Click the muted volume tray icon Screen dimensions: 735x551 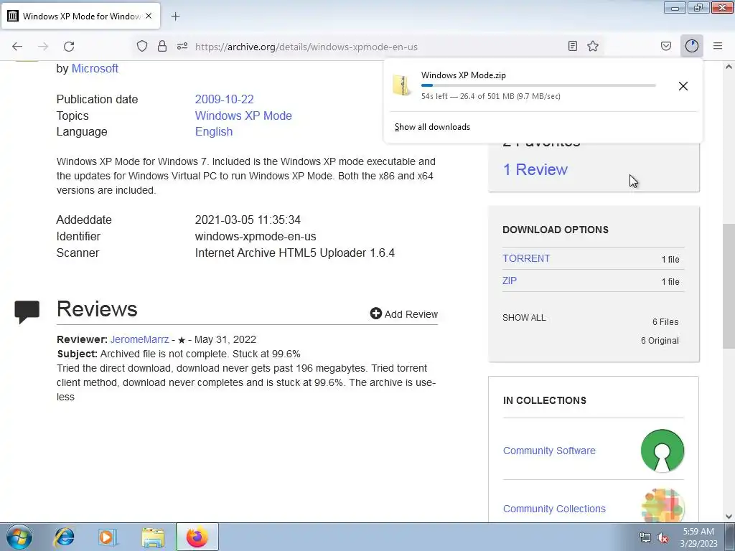(x=663, y=538)
